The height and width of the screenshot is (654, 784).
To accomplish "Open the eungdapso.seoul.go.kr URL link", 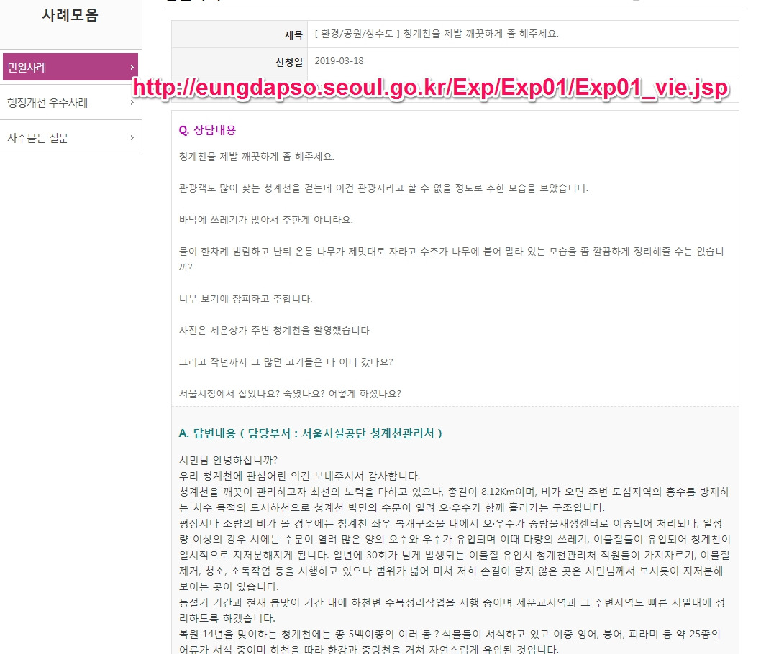I will [x=433, y=89].
